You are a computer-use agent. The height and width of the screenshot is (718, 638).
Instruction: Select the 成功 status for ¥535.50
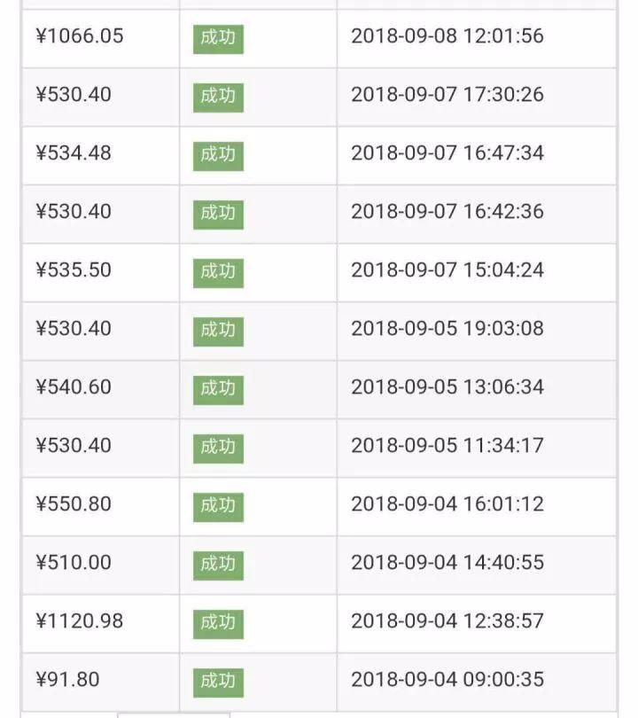[218, 272]
